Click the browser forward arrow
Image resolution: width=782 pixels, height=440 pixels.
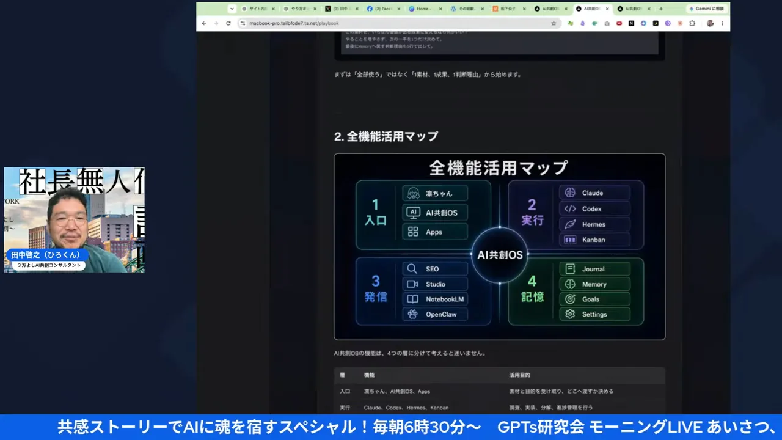point(216,23)
